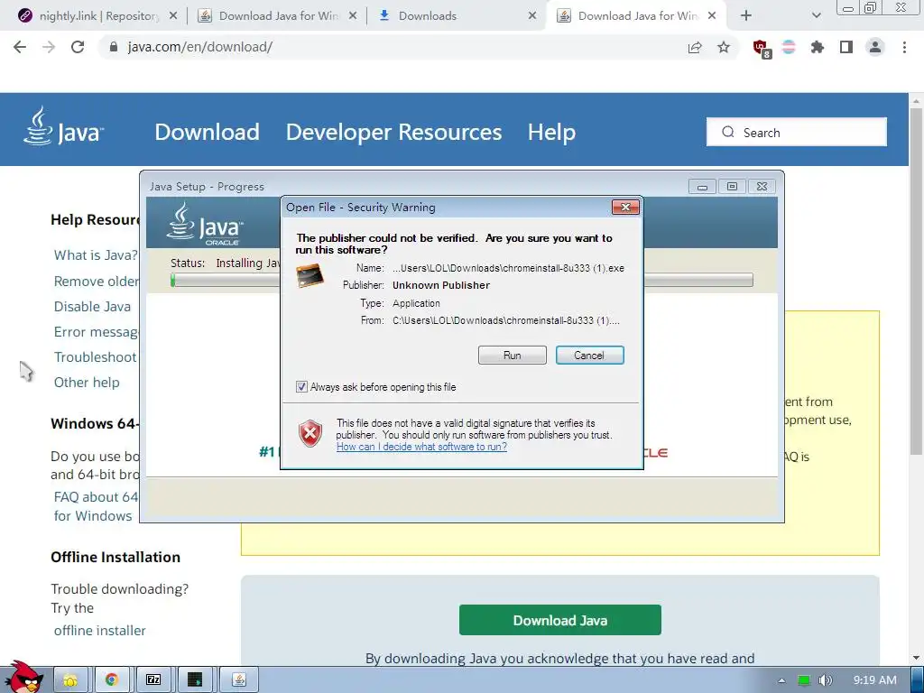Open the offline installer link
Screen dimensions: 924x693
99,631
